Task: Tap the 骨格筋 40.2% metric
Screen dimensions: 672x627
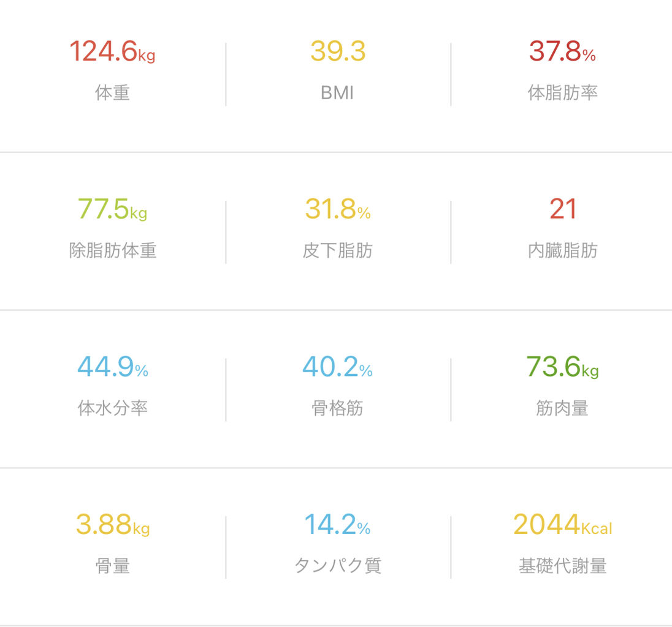Action: [338, 389]
